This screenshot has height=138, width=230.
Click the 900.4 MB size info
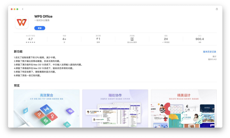click(x=200, y=39)
